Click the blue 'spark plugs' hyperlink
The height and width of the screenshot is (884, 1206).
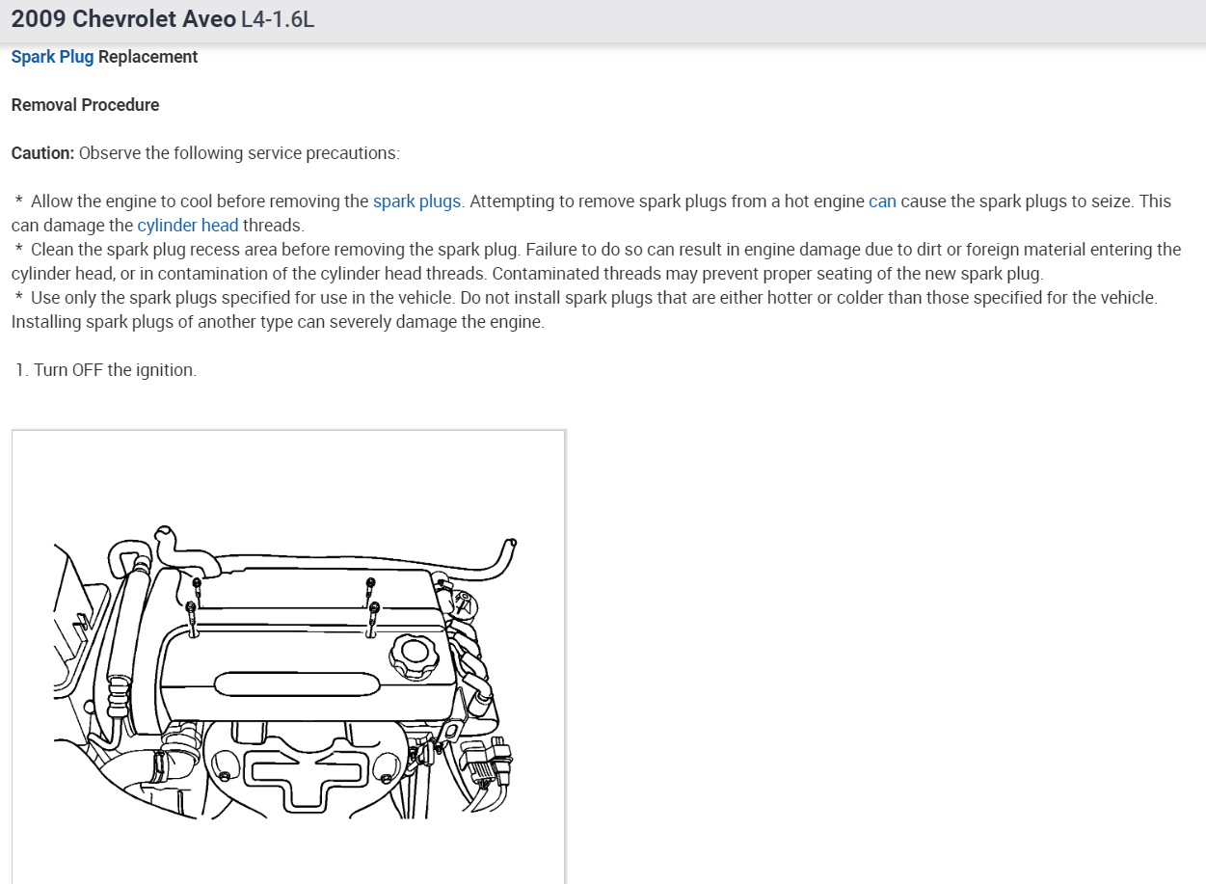(416, 201)
